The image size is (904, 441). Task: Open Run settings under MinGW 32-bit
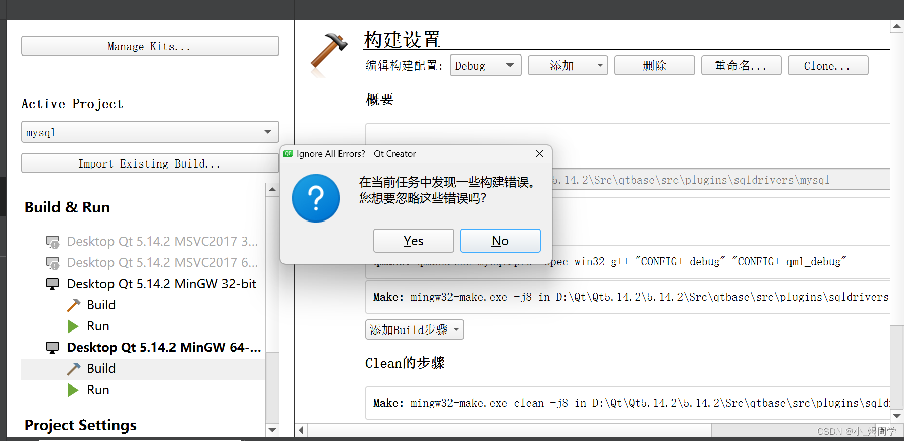[x=98, y=326]
